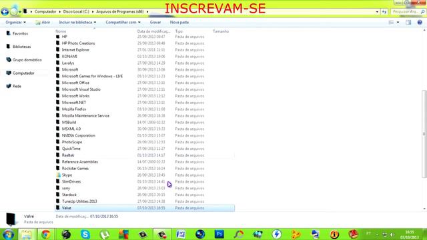Click the Pesquisar search field

(x=405, y=12)
